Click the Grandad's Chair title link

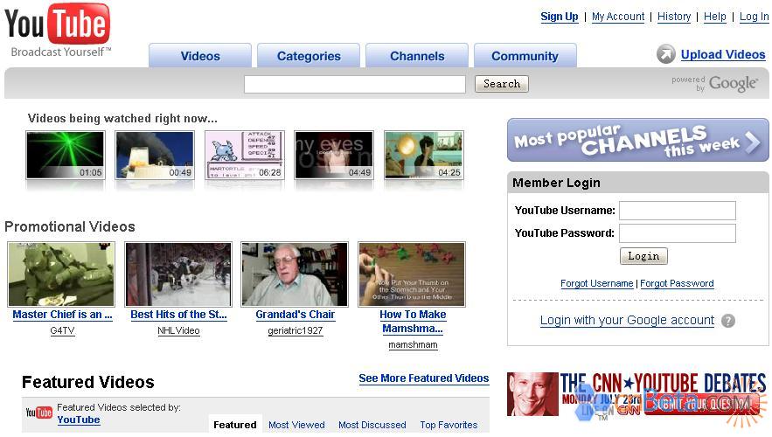296,315
